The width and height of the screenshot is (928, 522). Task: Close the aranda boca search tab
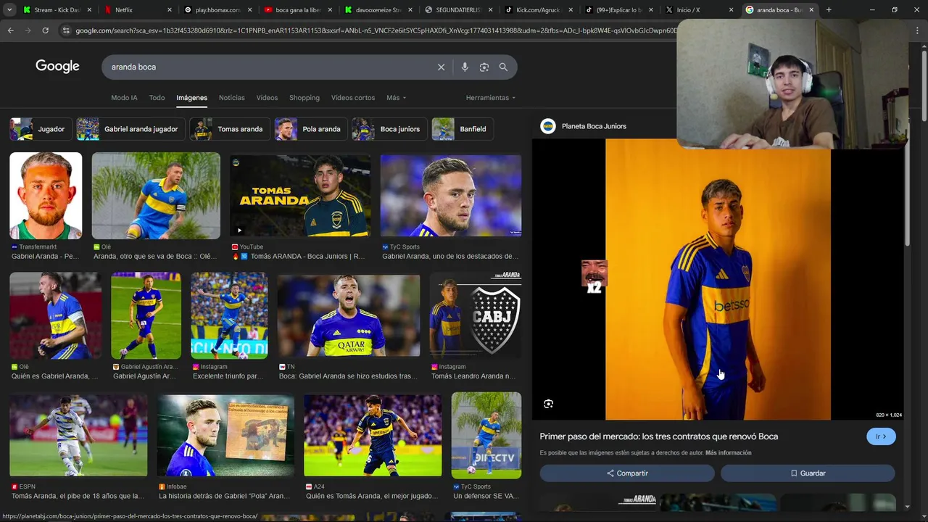[x=811, y=10]
